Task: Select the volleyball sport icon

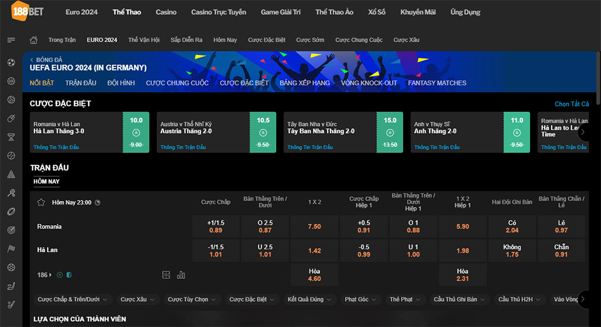Action: pos(11,100)
